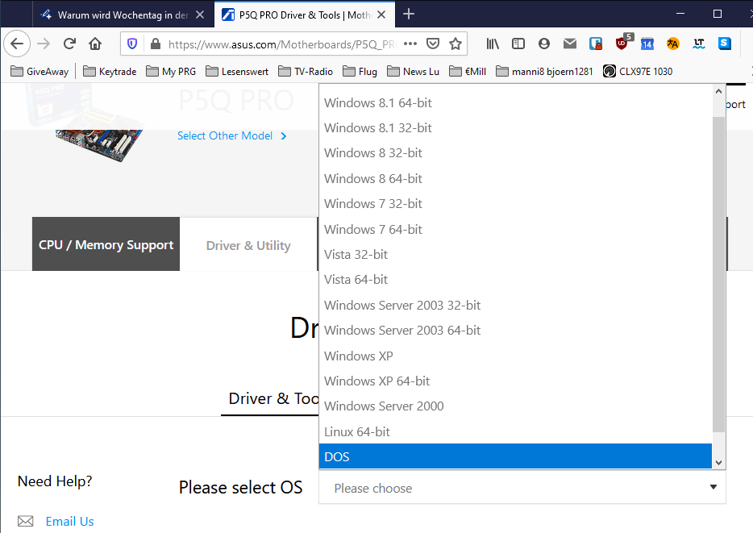Open TV-Radio bookmark folder
The height and width of the screenshot is (533, 753).
(x=306, y=72)
